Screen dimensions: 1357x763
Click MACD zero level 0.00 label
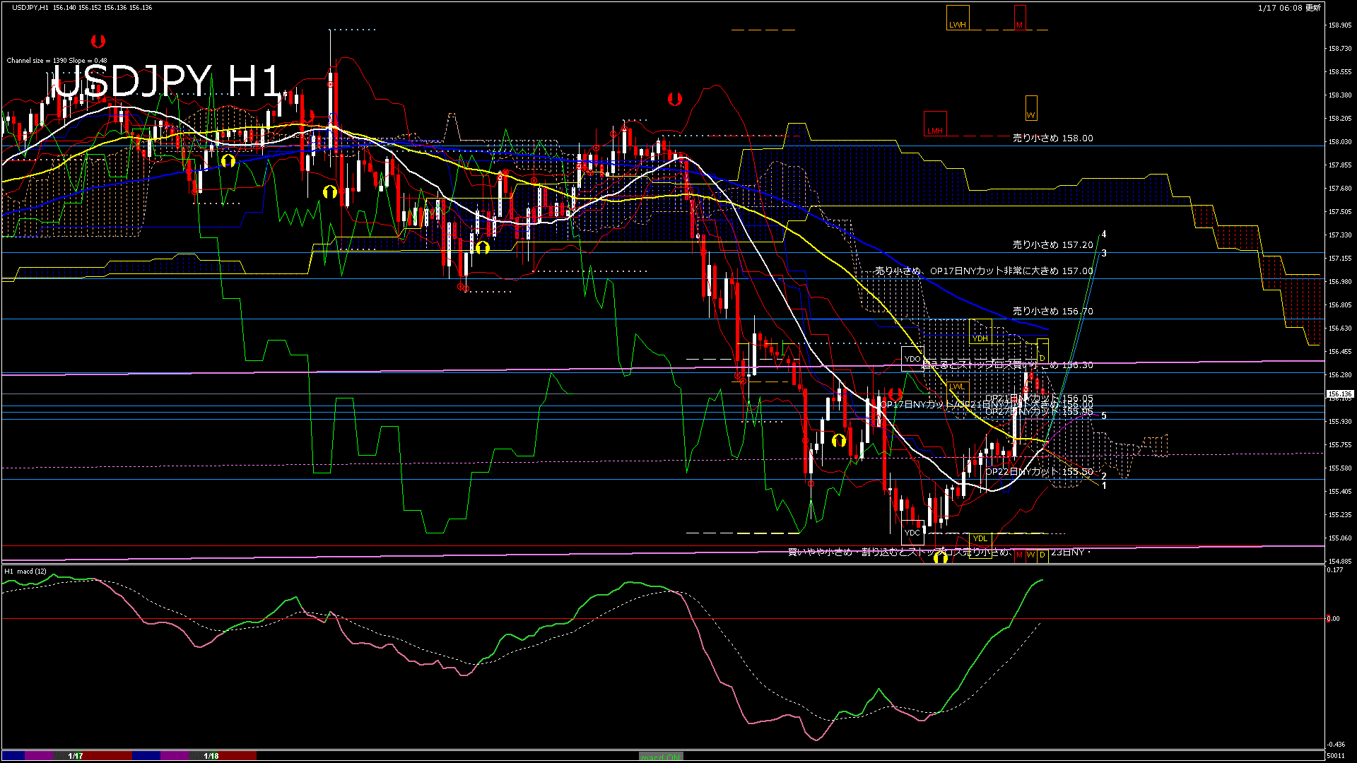pyautogui.click(x=1333, y=619)
